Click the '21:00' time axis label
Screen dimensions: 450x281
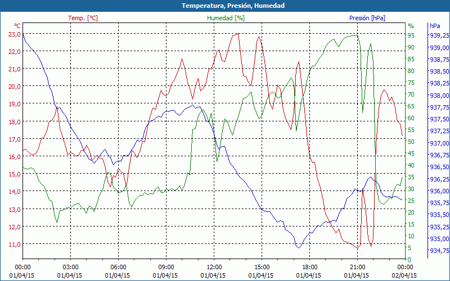click(357, 268)
